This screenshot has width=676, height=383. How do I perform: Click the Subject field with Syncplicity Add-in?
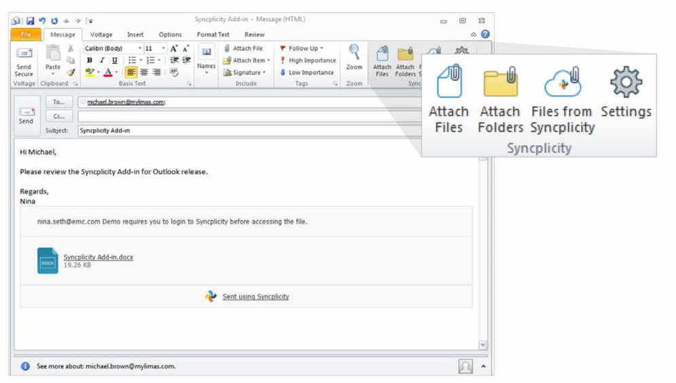click(x=250, y=130)
